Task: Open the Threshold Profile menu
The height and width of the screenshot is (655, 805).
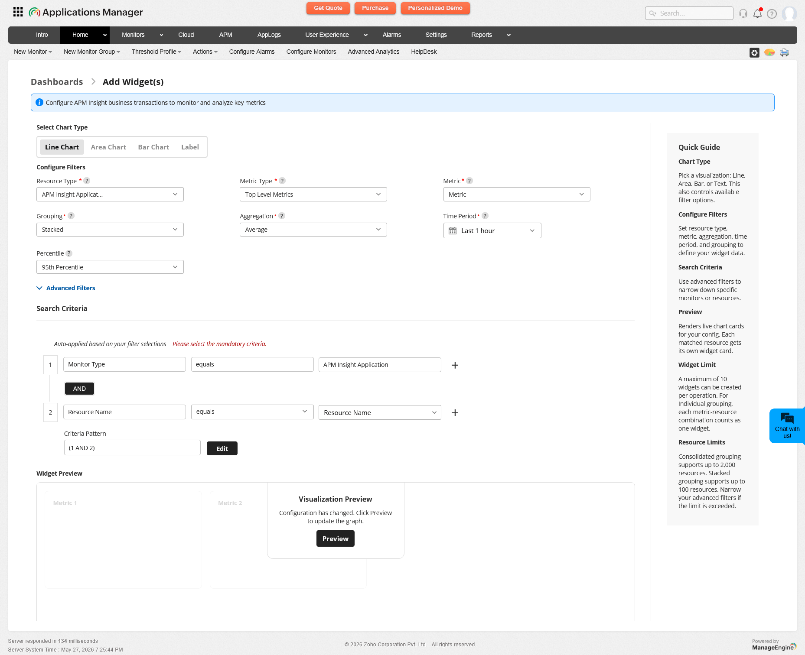Action: [x=156, y=52]
